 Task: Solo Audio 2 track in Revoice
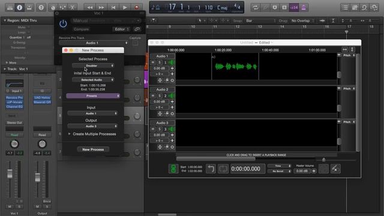[160, 96]
